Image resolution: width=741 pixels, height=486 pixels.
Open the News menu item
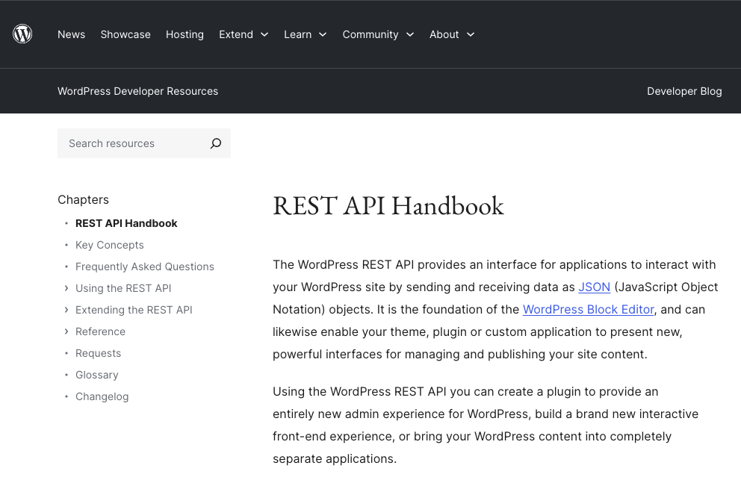click(x=72, y=34)
